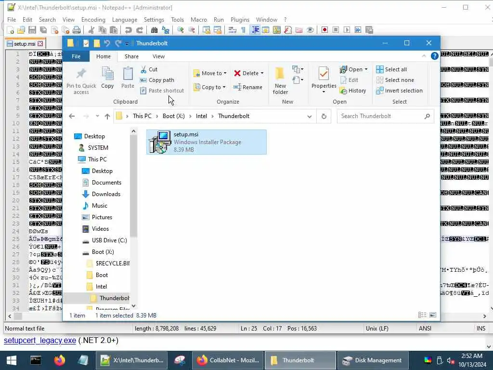Expand address bar history dropdown
The height and width of the screenshot is (370, 493).
(x=310, y=117)
